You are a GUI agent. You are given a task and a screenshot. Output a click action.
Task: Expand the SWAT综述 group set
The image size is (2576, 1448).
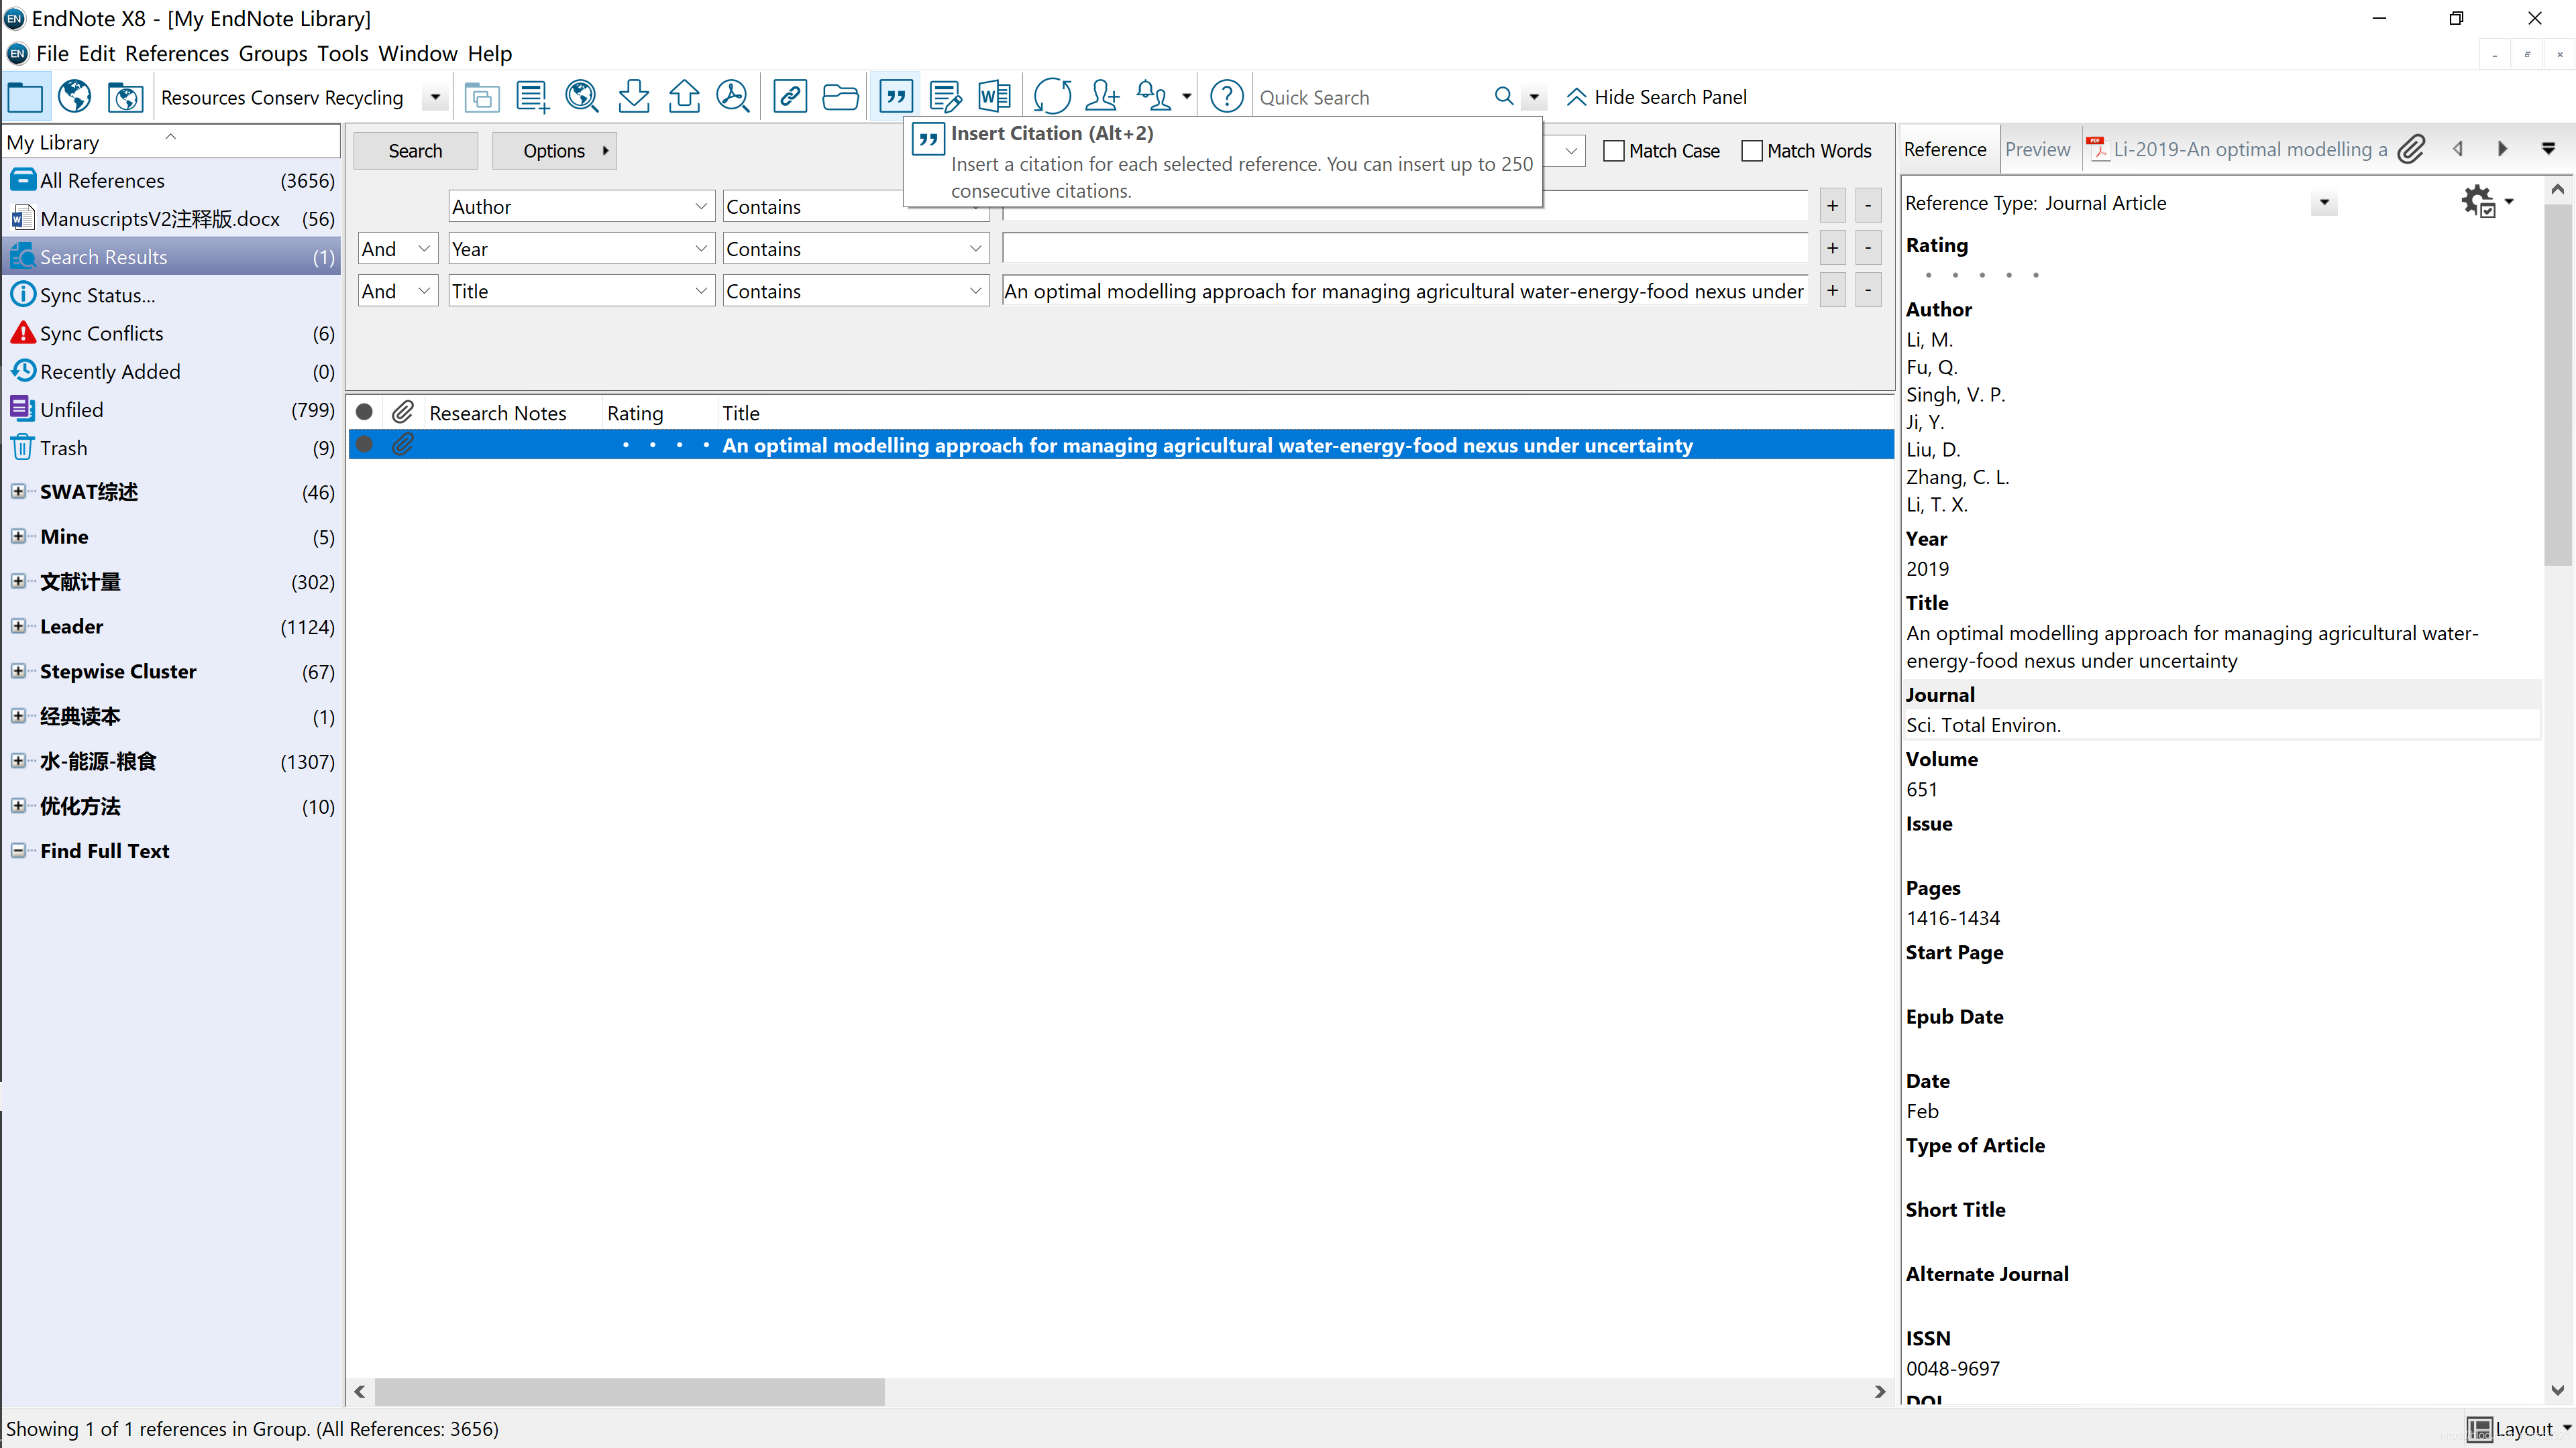18,491
